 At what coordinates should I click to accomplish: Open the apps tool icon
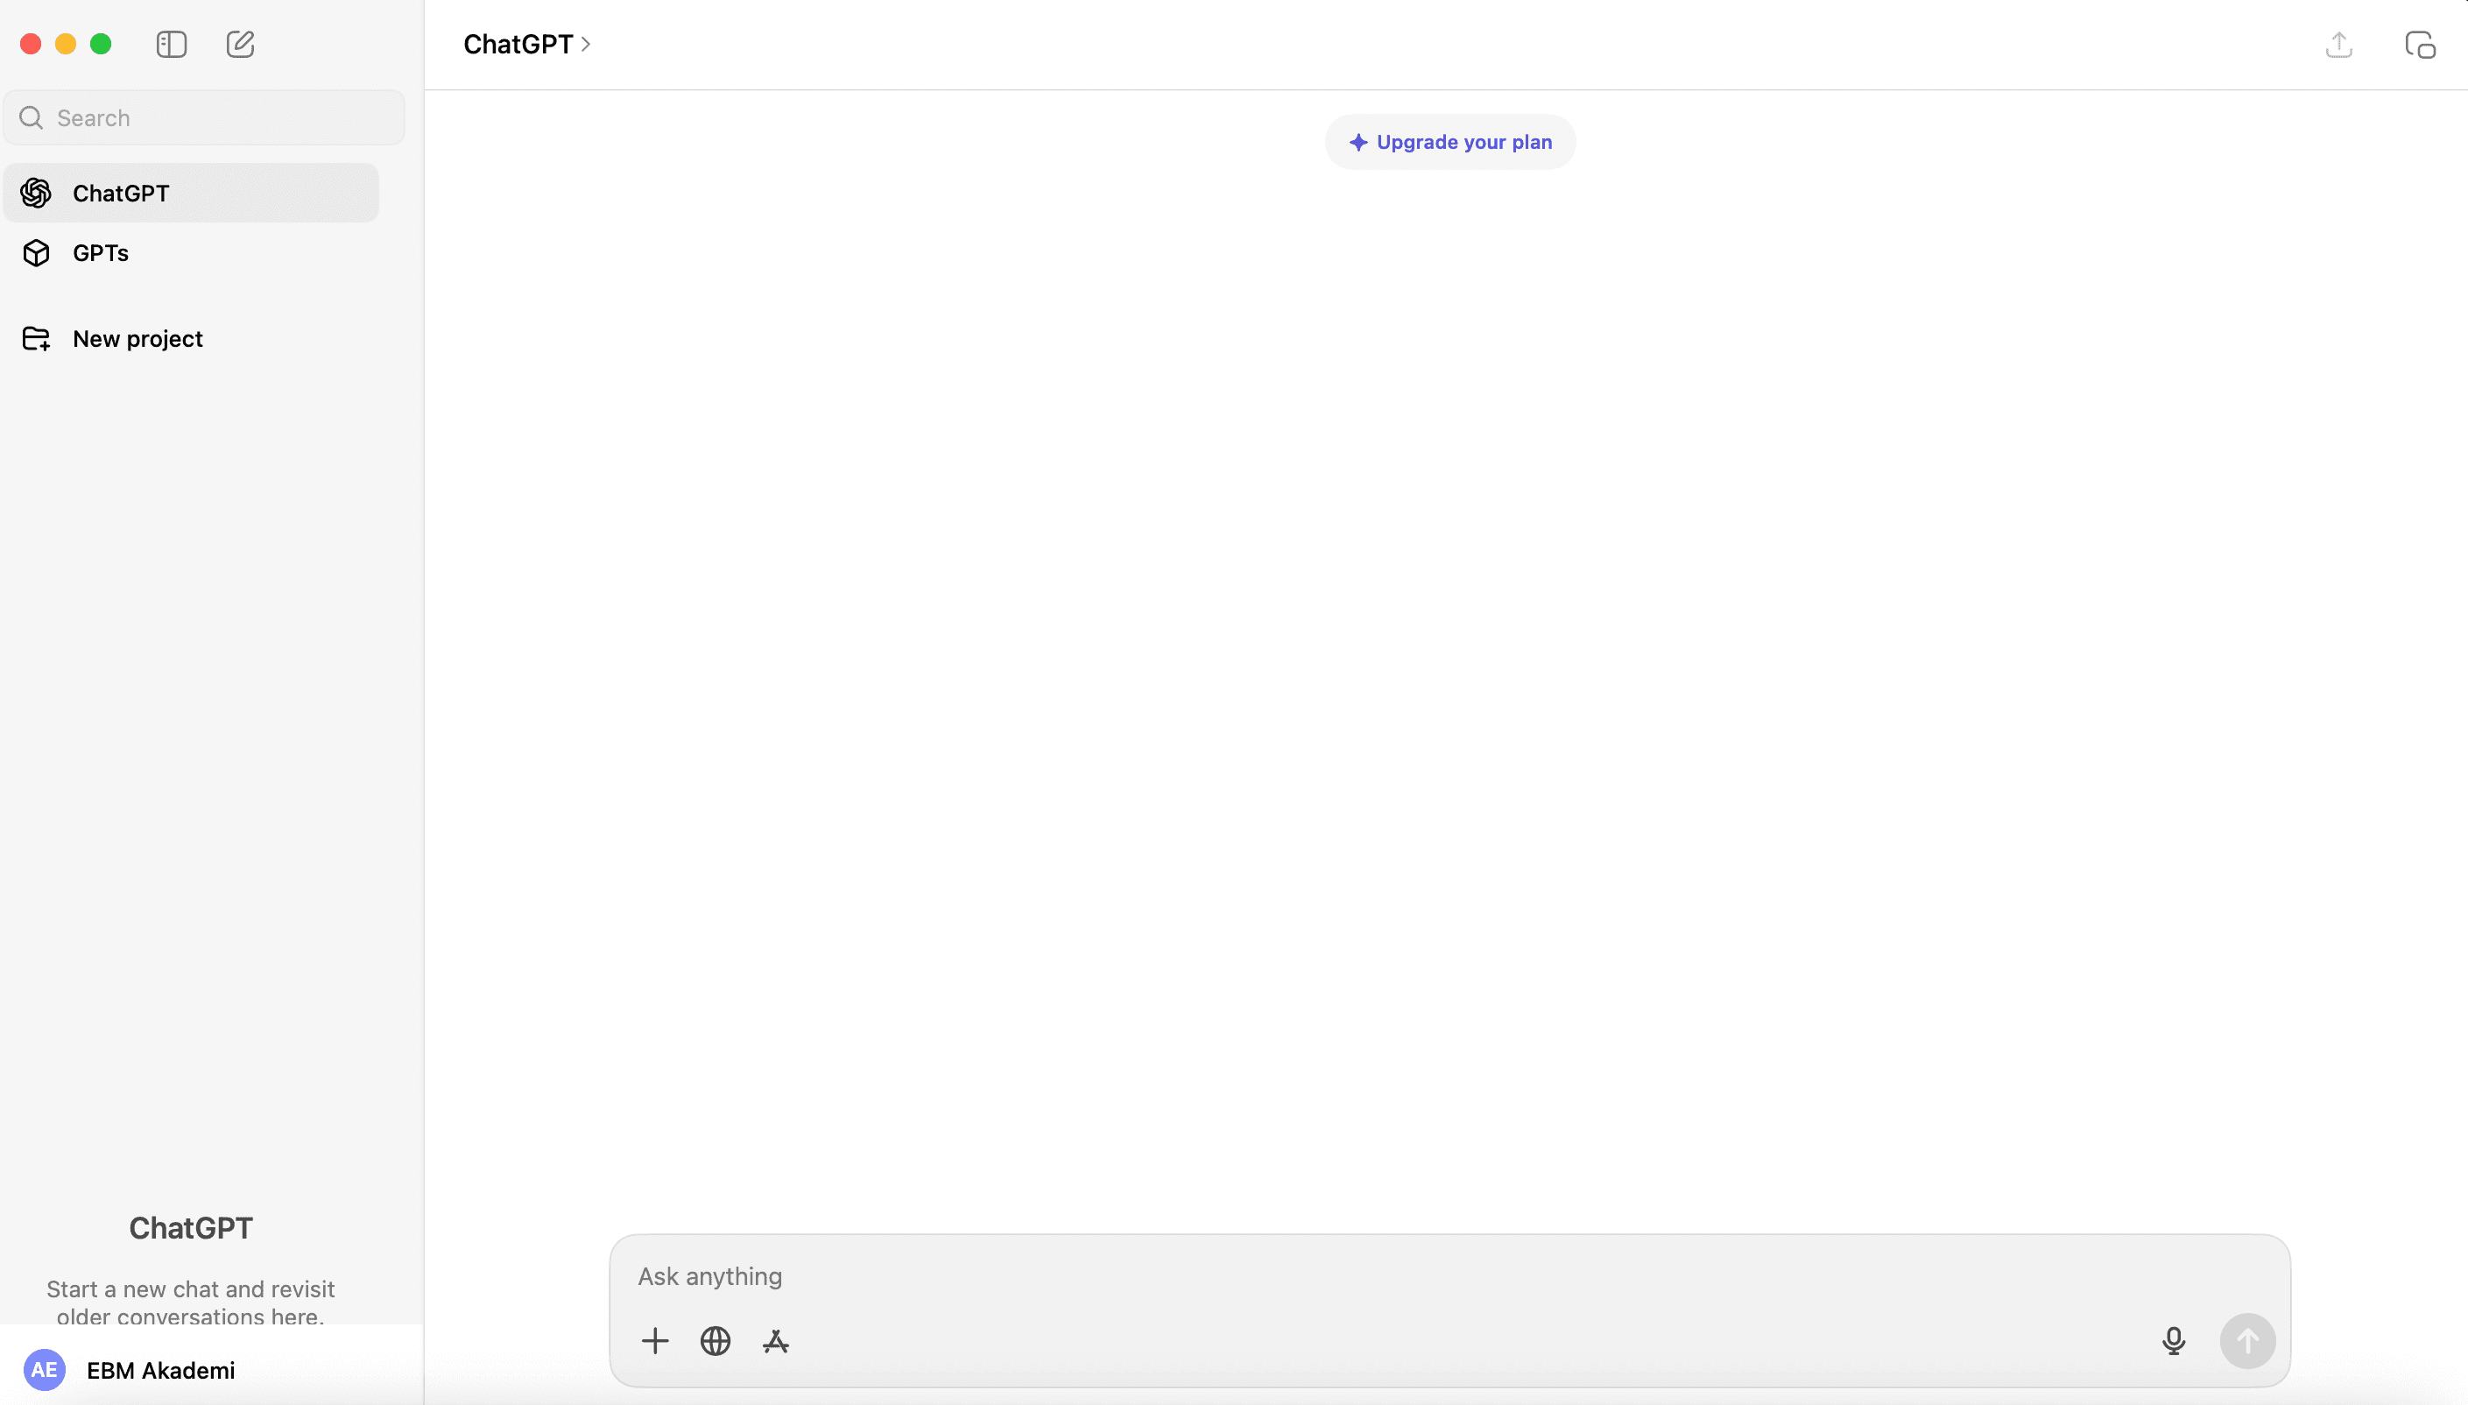coord(776,1340)
